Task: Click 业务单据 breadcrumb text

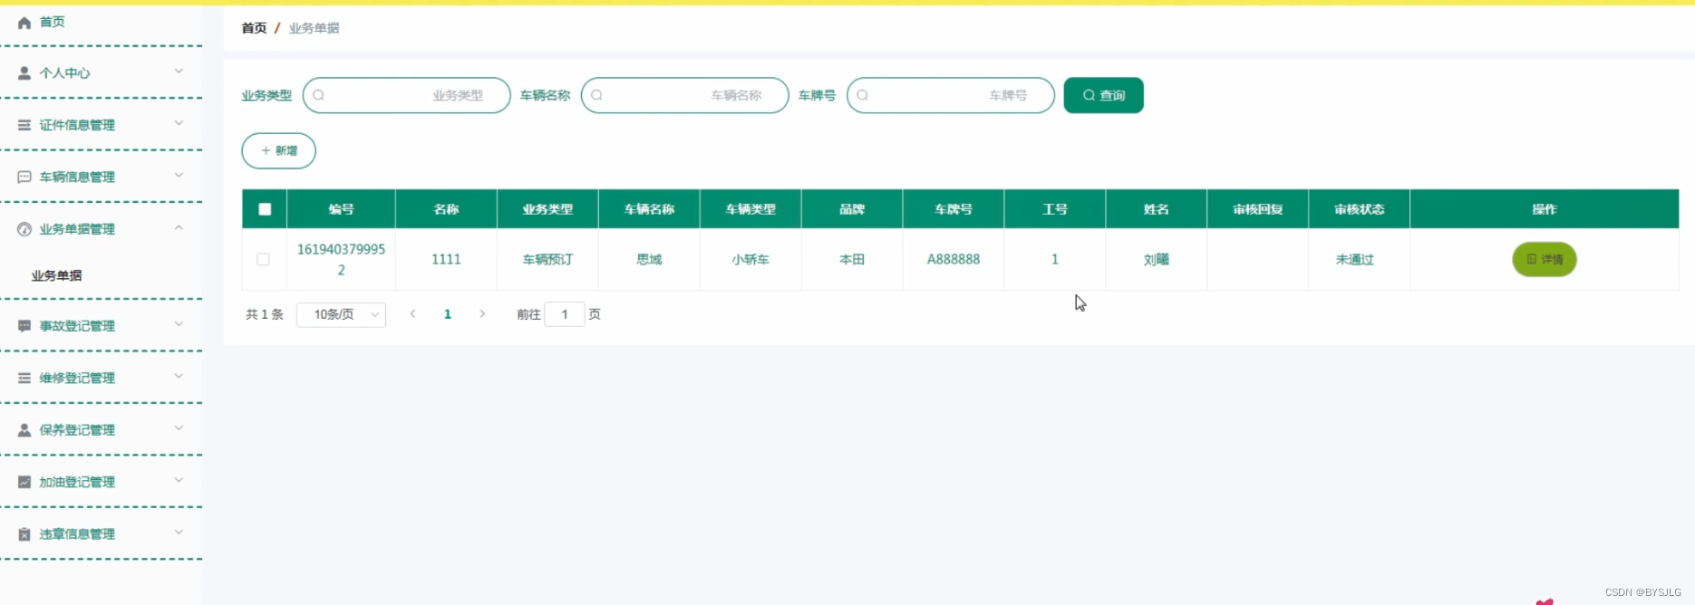Action: 314,28
